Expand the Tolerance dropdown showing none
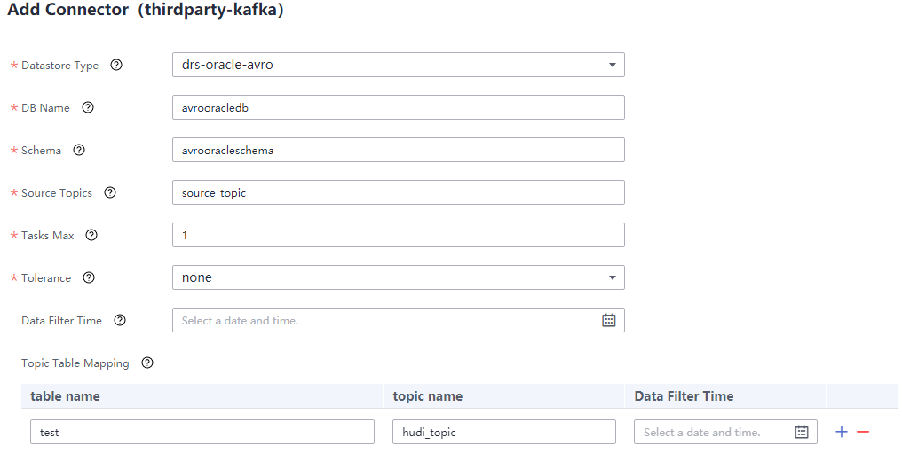This screenshot has height=461, width=902. [398, 278]
